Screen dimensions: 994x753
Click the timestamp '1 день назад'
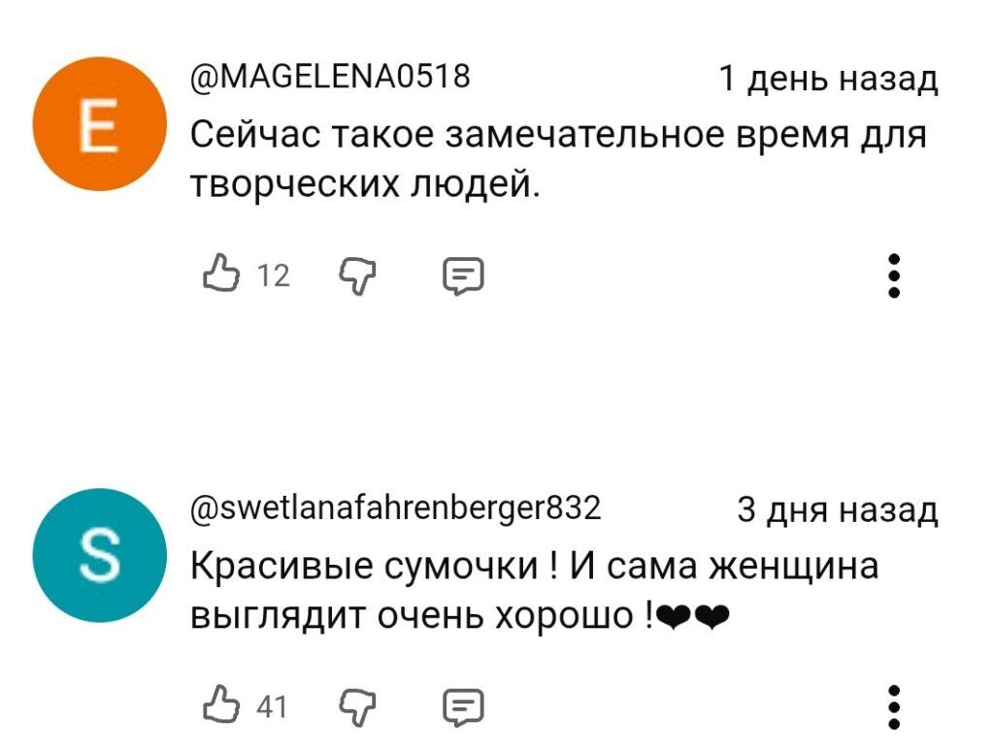pos(827,82)
